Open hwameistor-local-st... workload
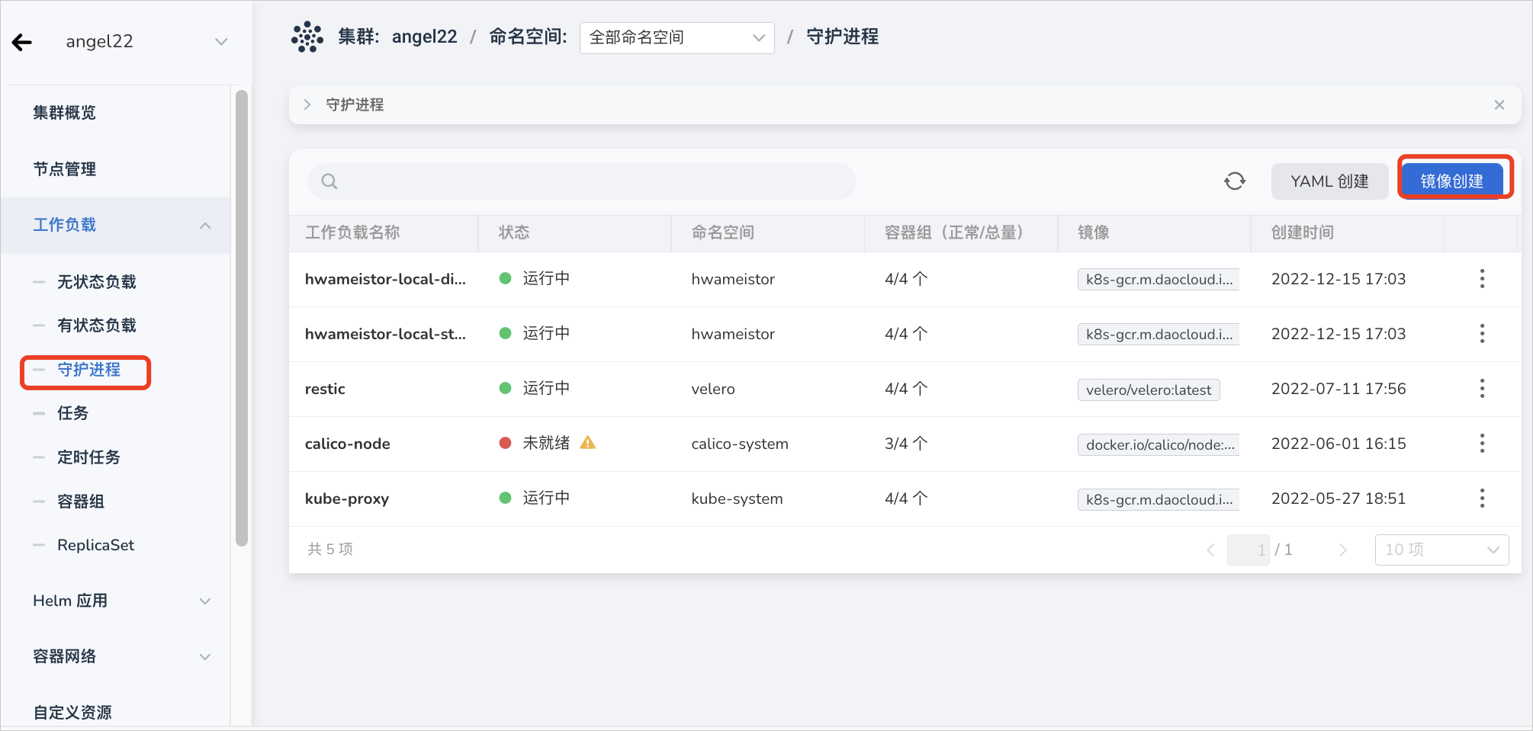 coord(385,334)
